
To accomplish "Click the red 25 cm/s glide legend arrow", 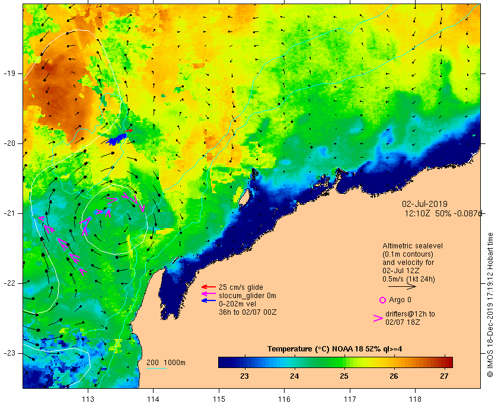I will tap(208, 287).
